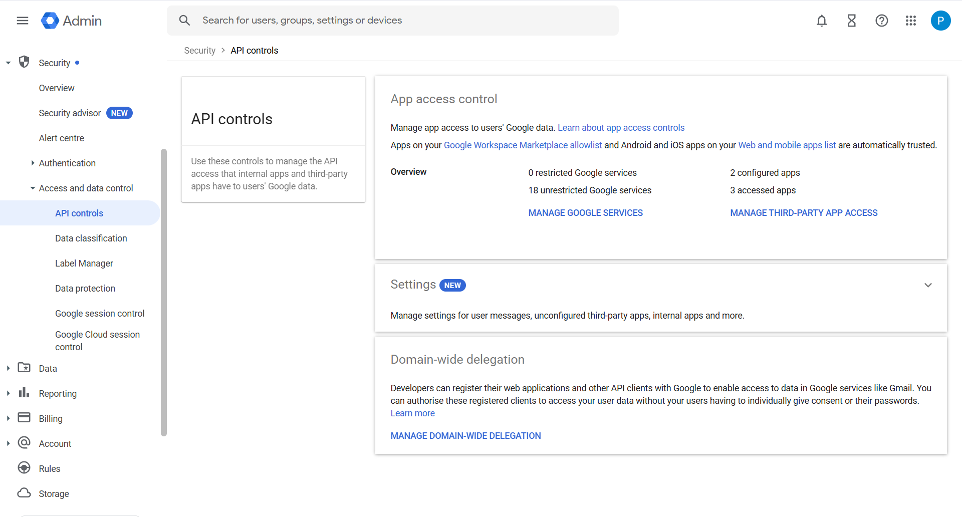The width and height of the screenshot is (962, 517).
Task: Open the main menu hamburger icon
Action: [23, 21]
